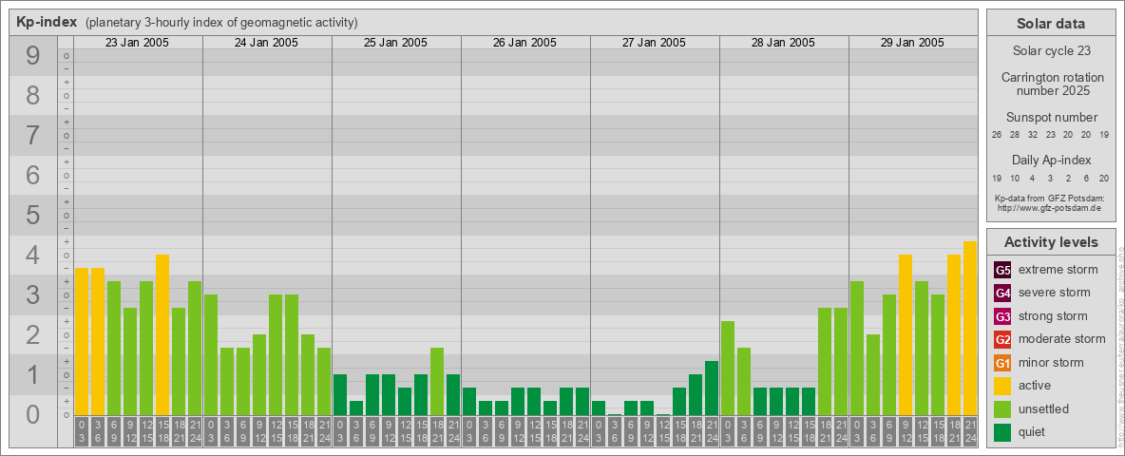
Task: Click the '21 24' hour label under 29 Jan
Action: pyautogui.click(x=969, y=431)
